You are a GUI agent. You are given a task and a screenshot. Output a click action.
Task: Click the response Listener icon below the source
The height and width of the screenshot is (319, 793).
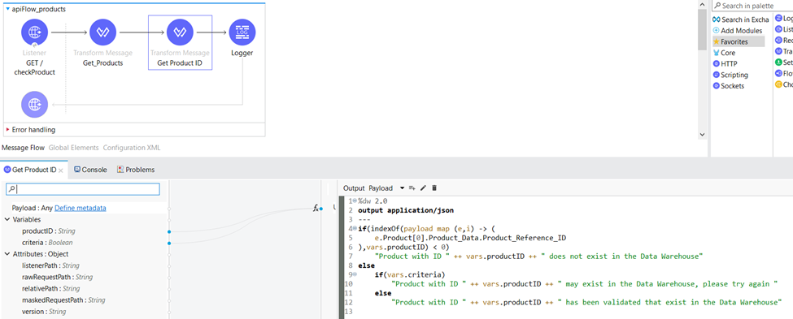coord(34,105)
